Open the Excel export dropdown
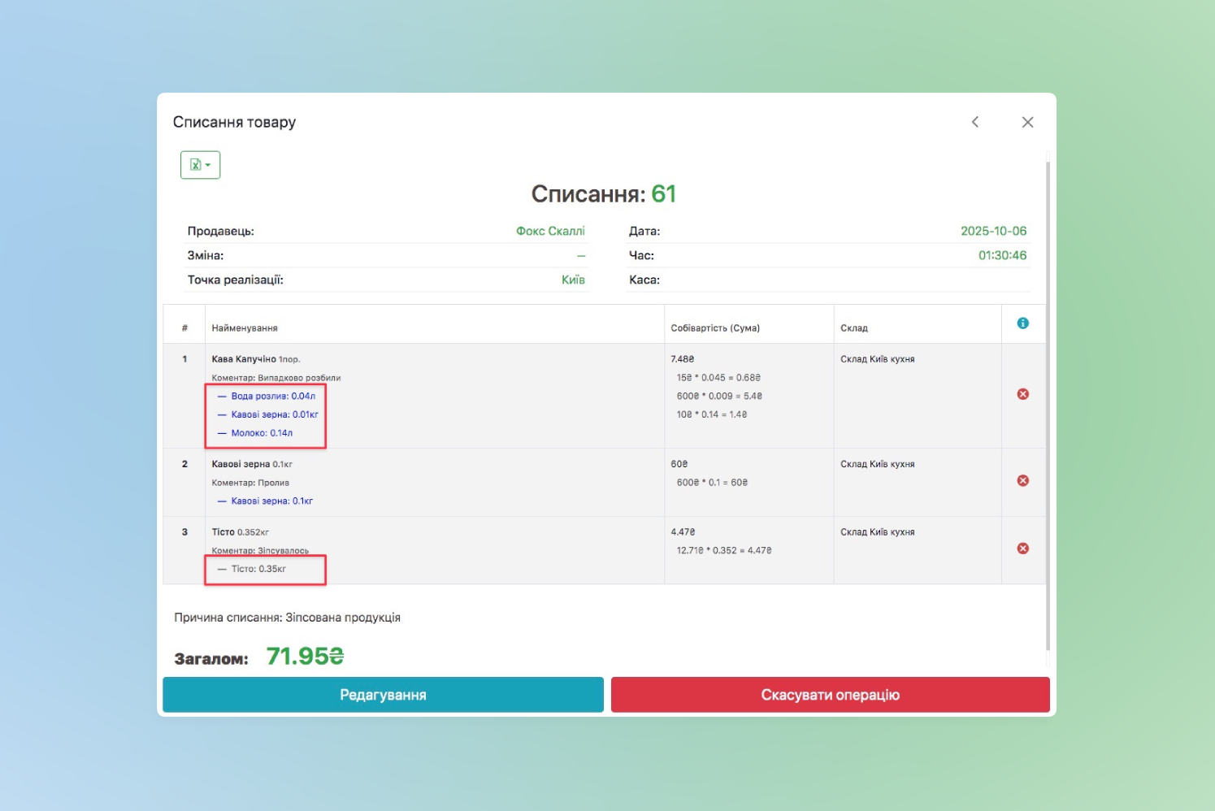 click(x=200, y=165)
